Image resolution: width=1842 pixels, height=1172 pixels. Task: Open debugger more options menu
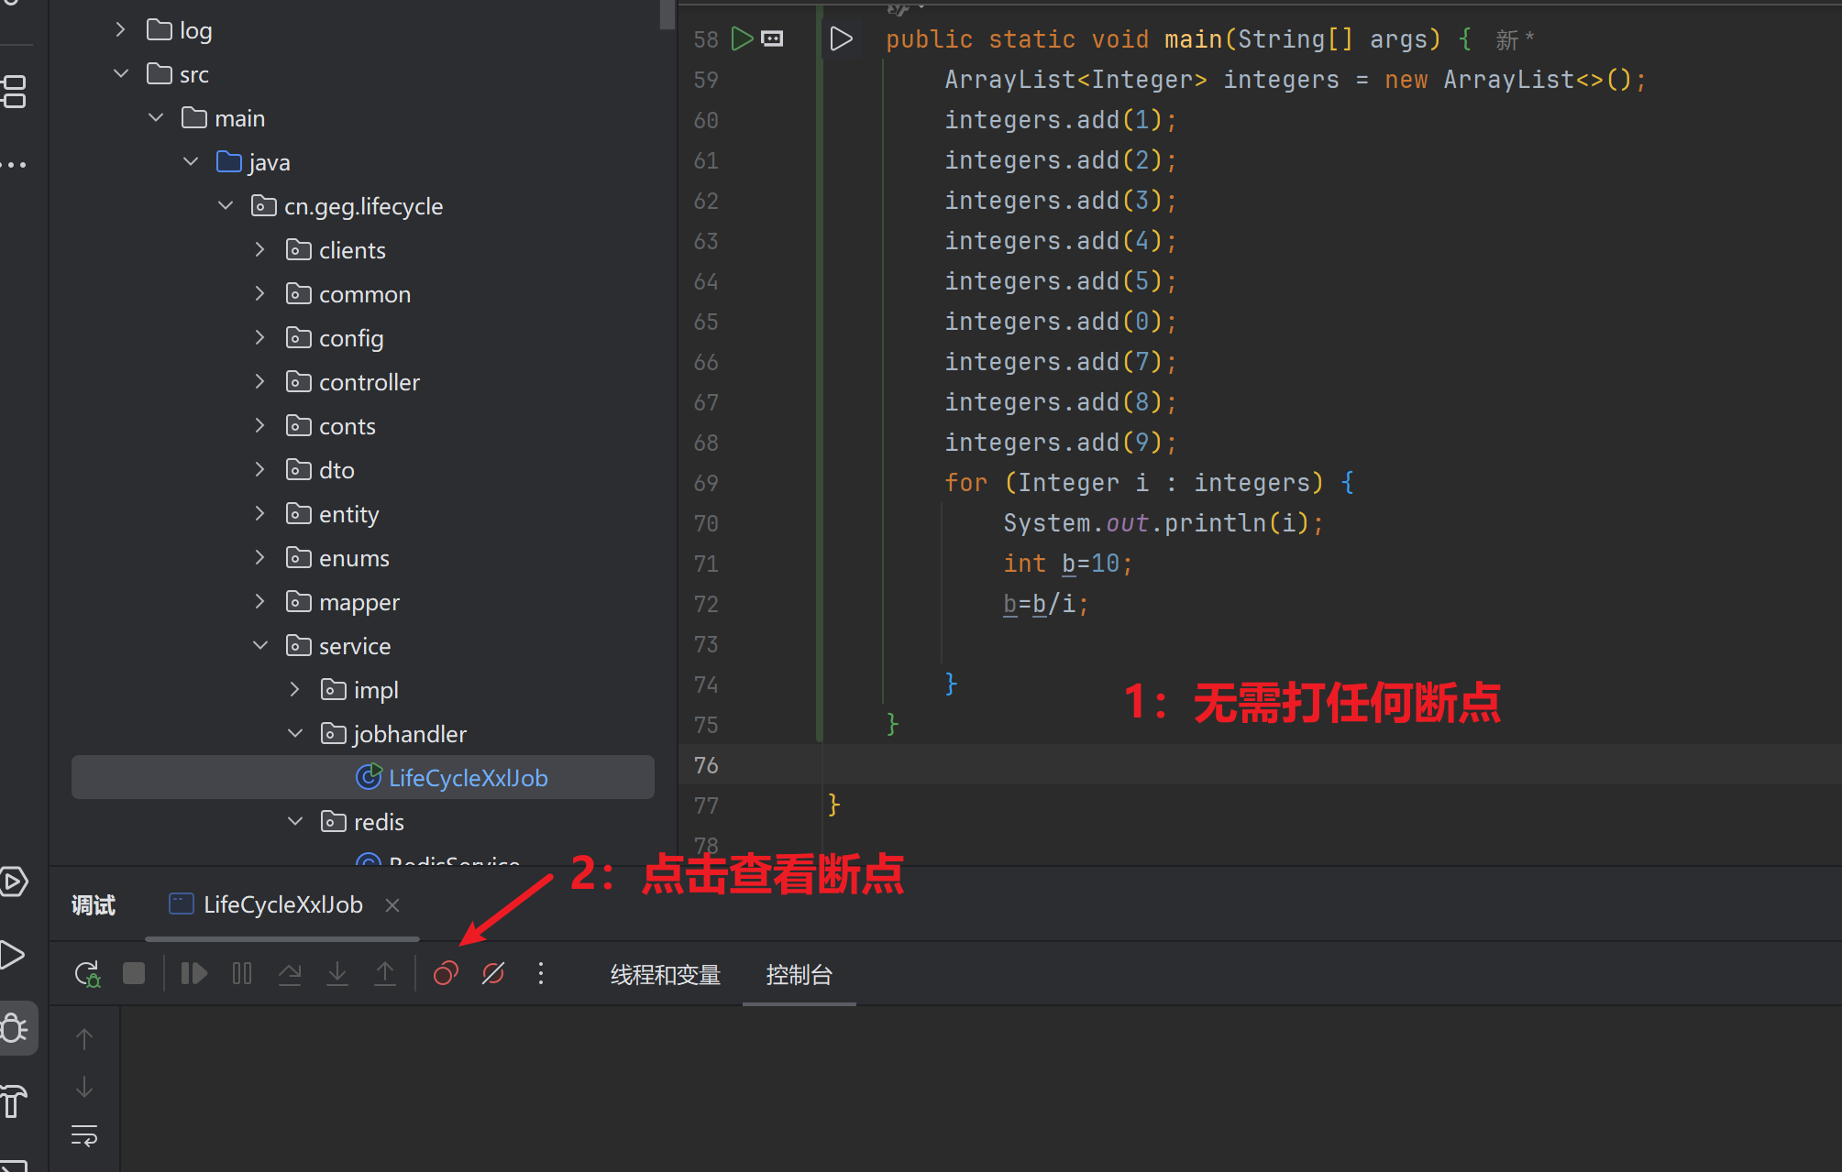click(x=541, y=973)
